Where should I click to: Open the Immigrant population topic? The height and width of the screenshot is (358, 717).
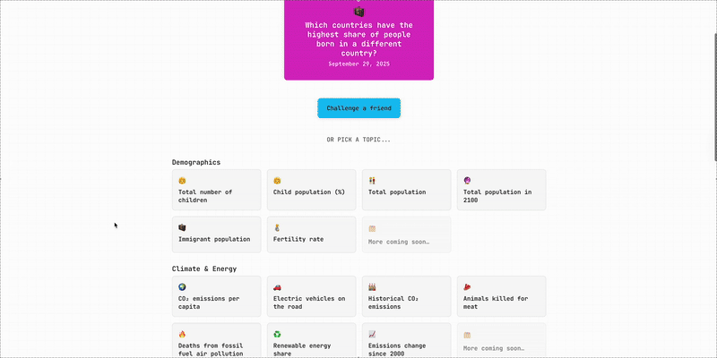point(216,234)
